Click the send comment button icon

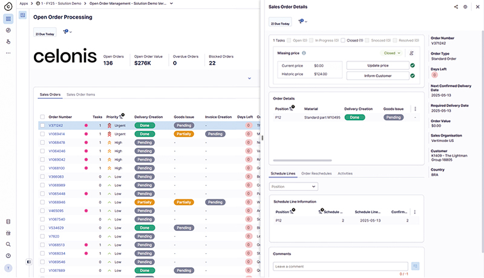[x=415, y=266]
